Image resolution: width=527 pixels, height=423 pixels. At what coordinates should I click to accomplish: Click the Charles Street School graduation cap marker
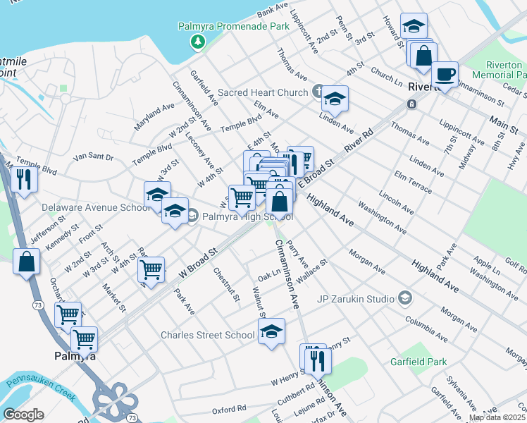[x=271, y=333]
